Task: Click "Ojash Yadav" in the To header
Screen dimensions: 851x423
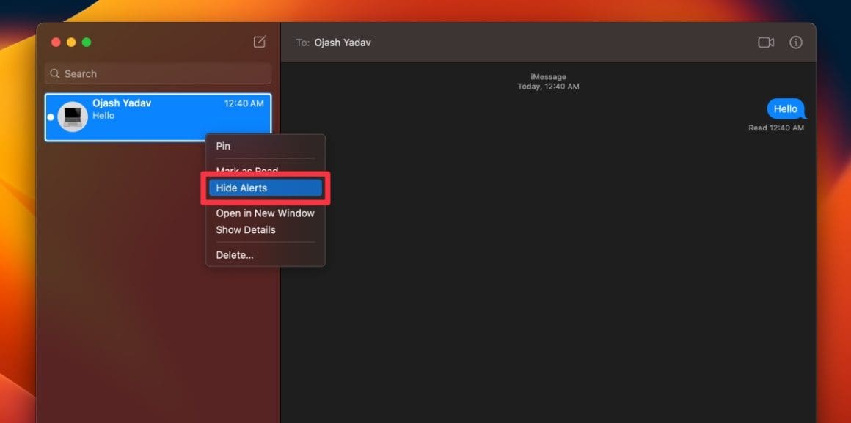Action: (x=344, y=43)
